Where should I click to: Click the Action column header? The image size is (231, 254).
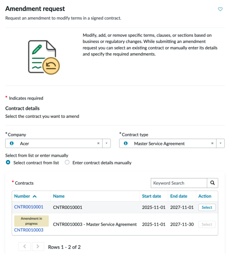(x=205, y=196)
